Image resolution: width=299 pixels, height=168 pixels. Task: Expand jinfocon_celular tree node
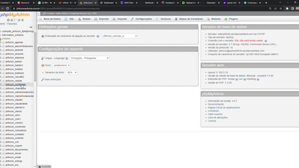point(1,81)
